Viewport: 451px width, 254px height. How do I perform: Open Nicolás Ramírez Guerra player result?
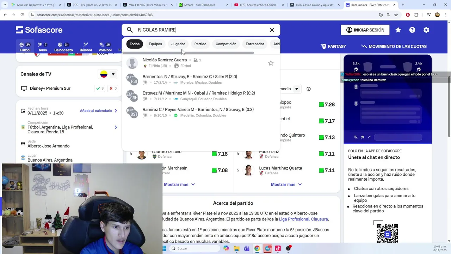201,63
